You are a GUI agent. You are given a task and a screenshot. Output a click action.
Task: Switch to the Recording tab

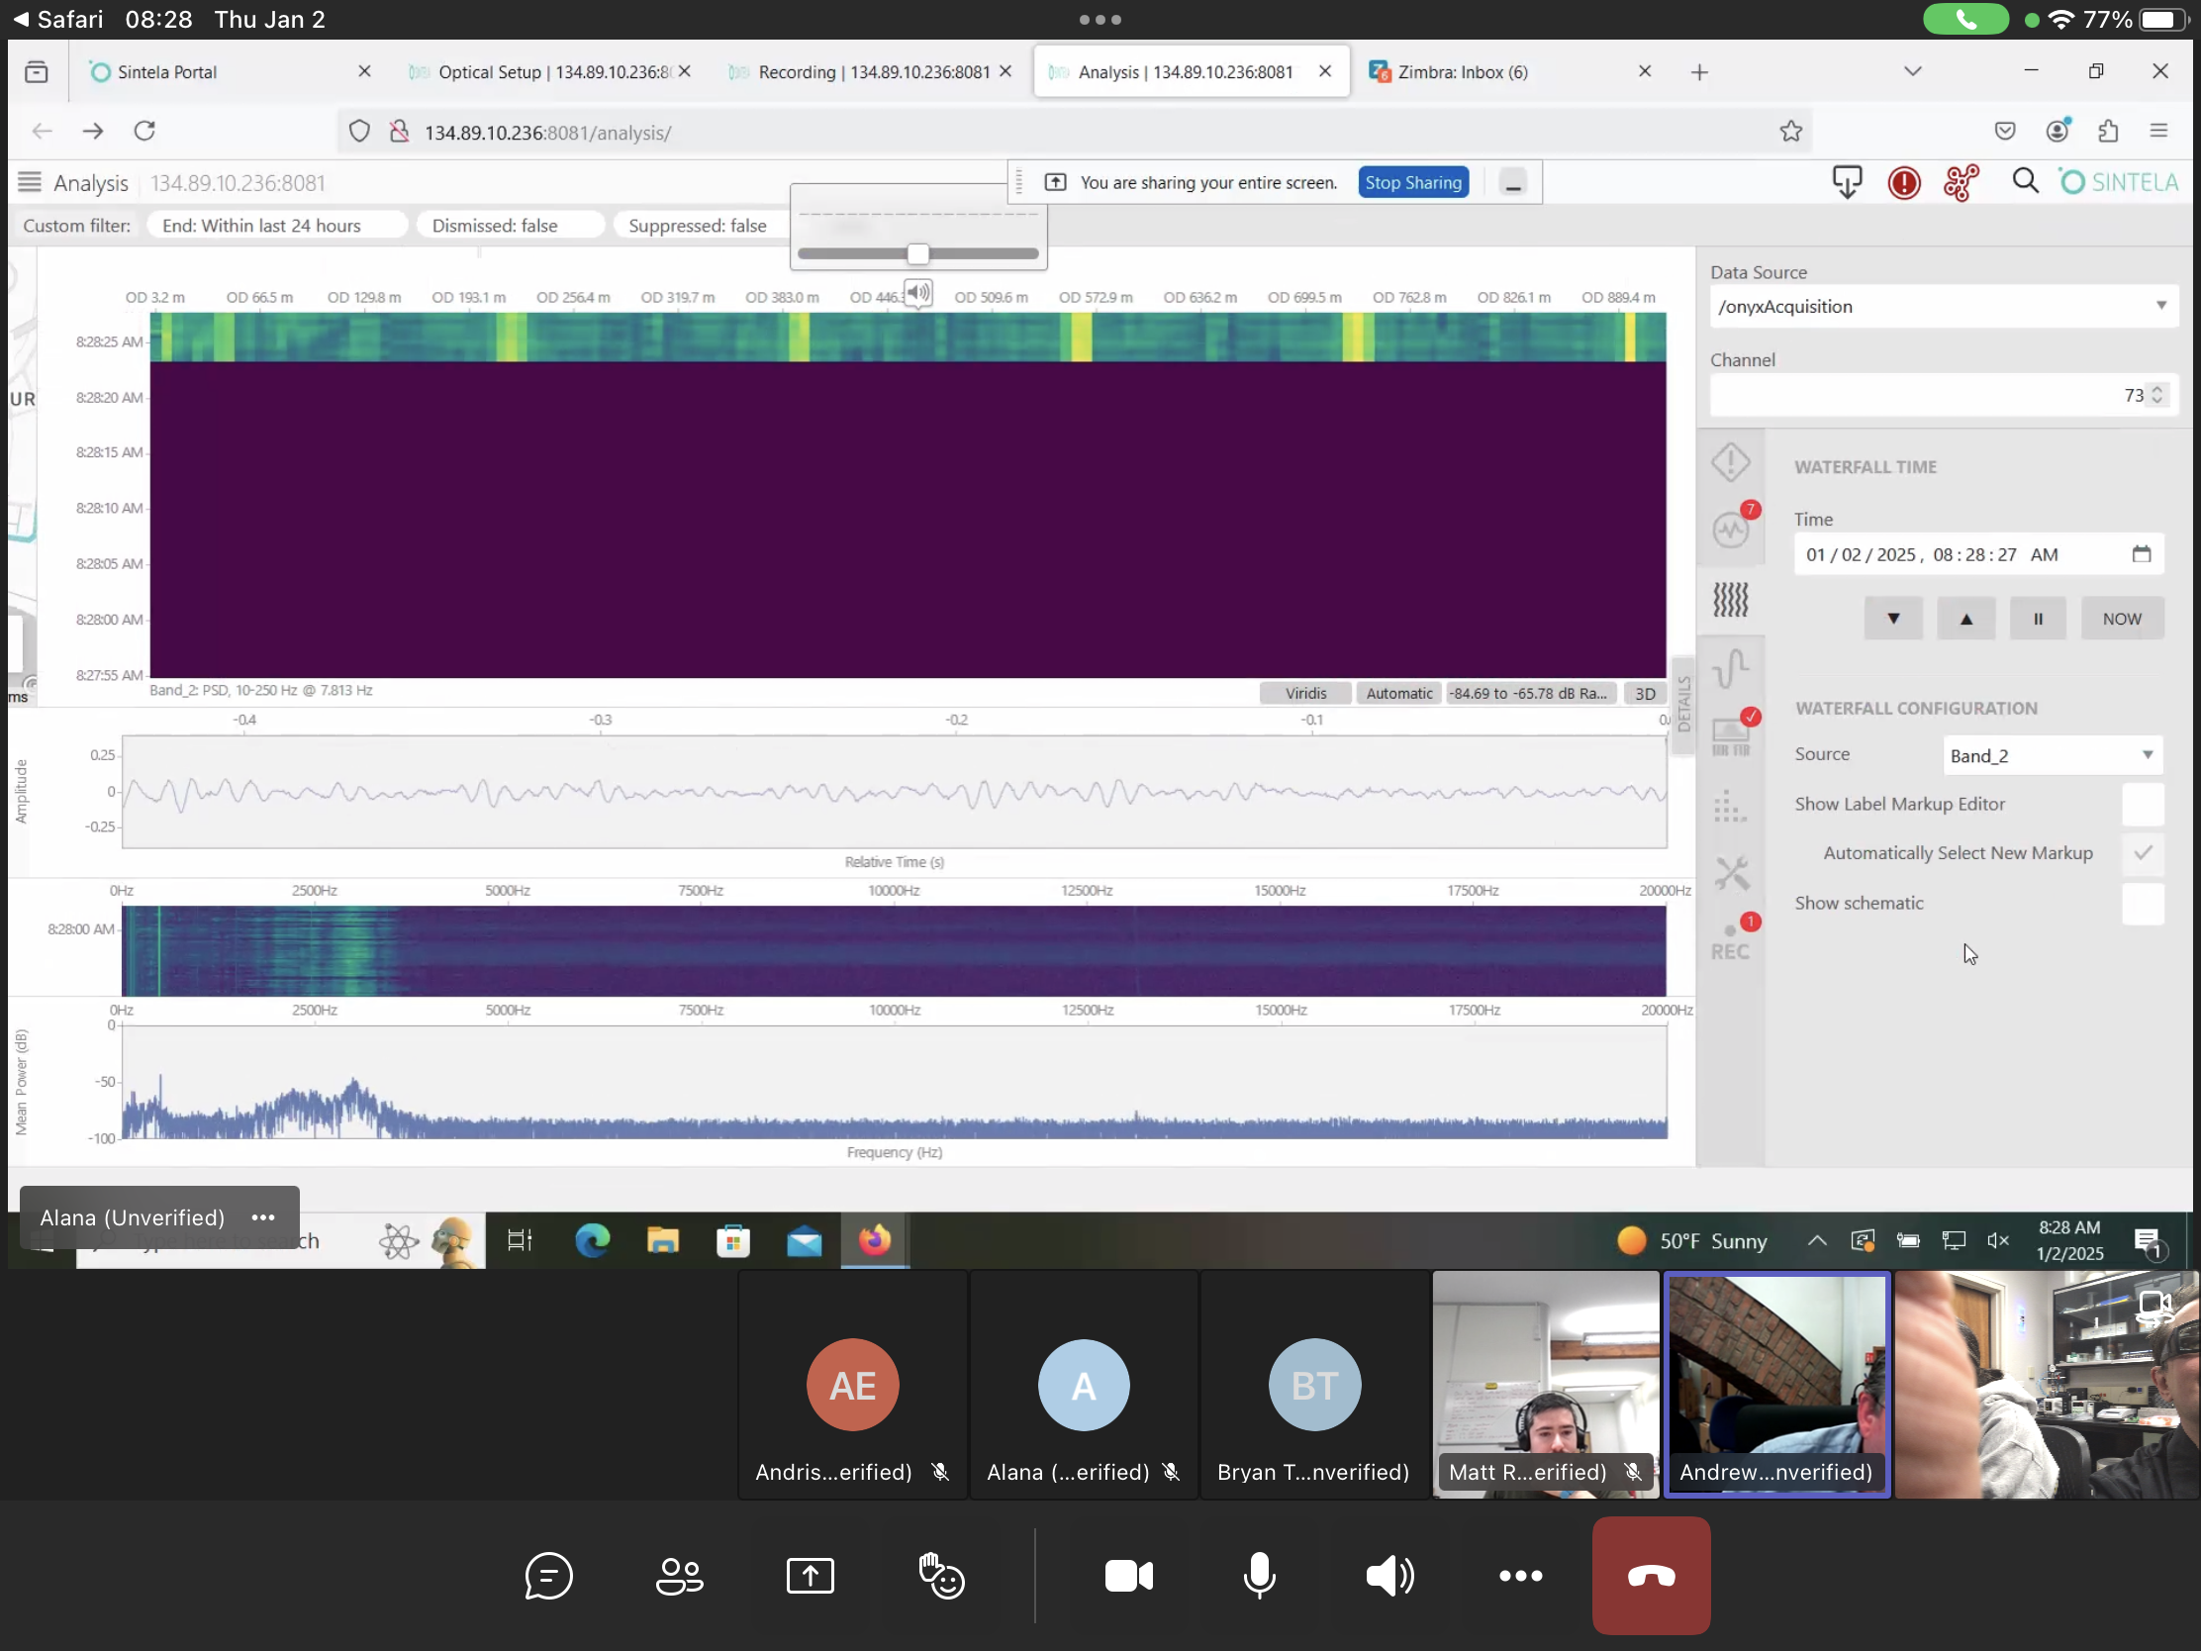pos(871,71)
